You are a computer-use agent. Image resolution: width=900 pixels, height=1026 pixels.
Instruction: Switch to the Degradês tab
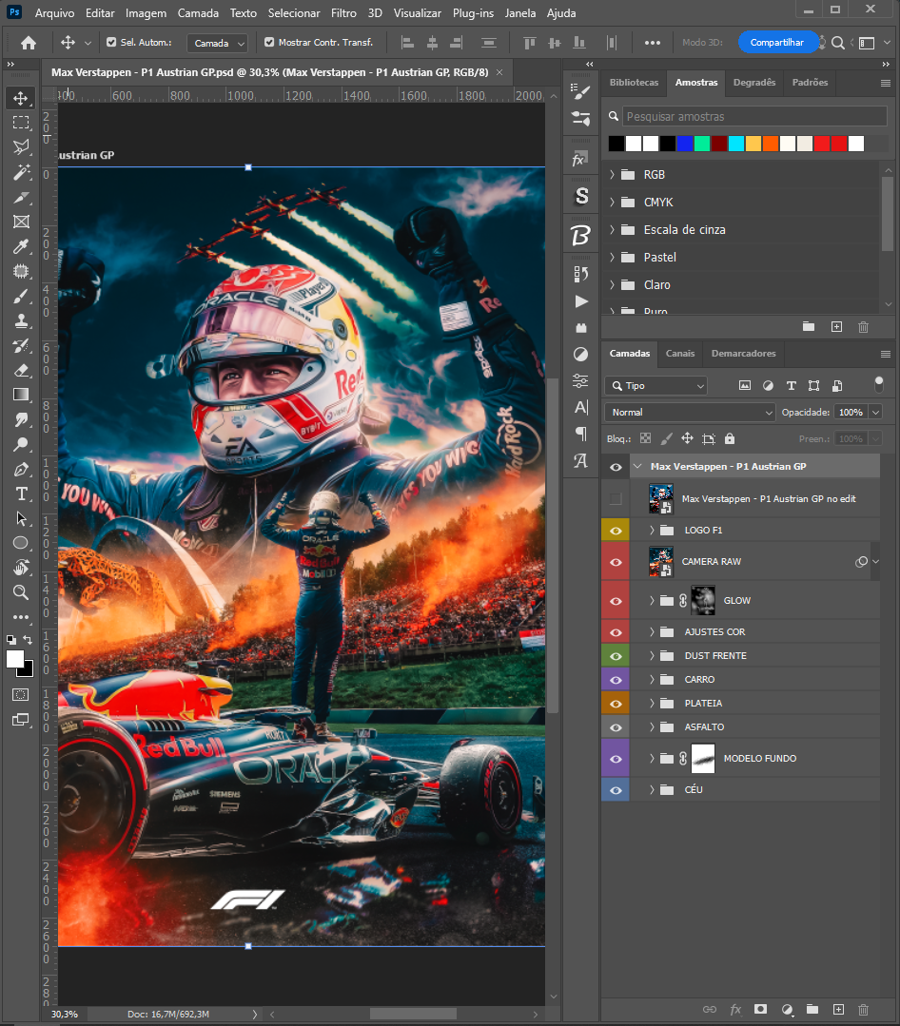pos(754,83)
